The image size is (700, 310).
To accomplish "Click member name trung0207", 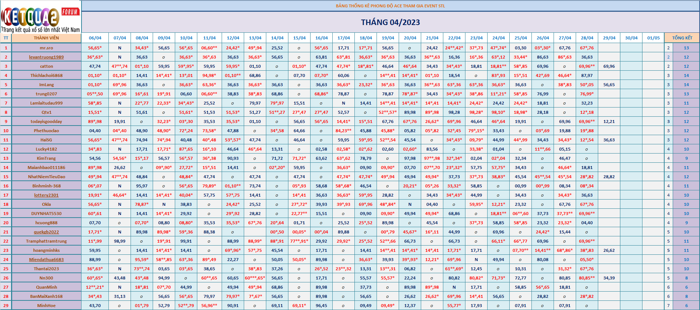I will (x=46, y=94).
